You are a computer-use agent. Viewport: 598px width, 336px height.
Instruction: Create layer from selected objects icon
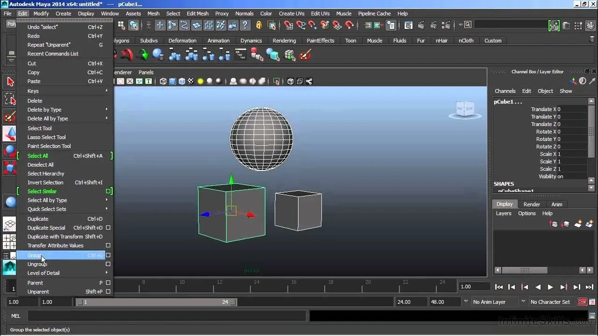tap(589, 224)
